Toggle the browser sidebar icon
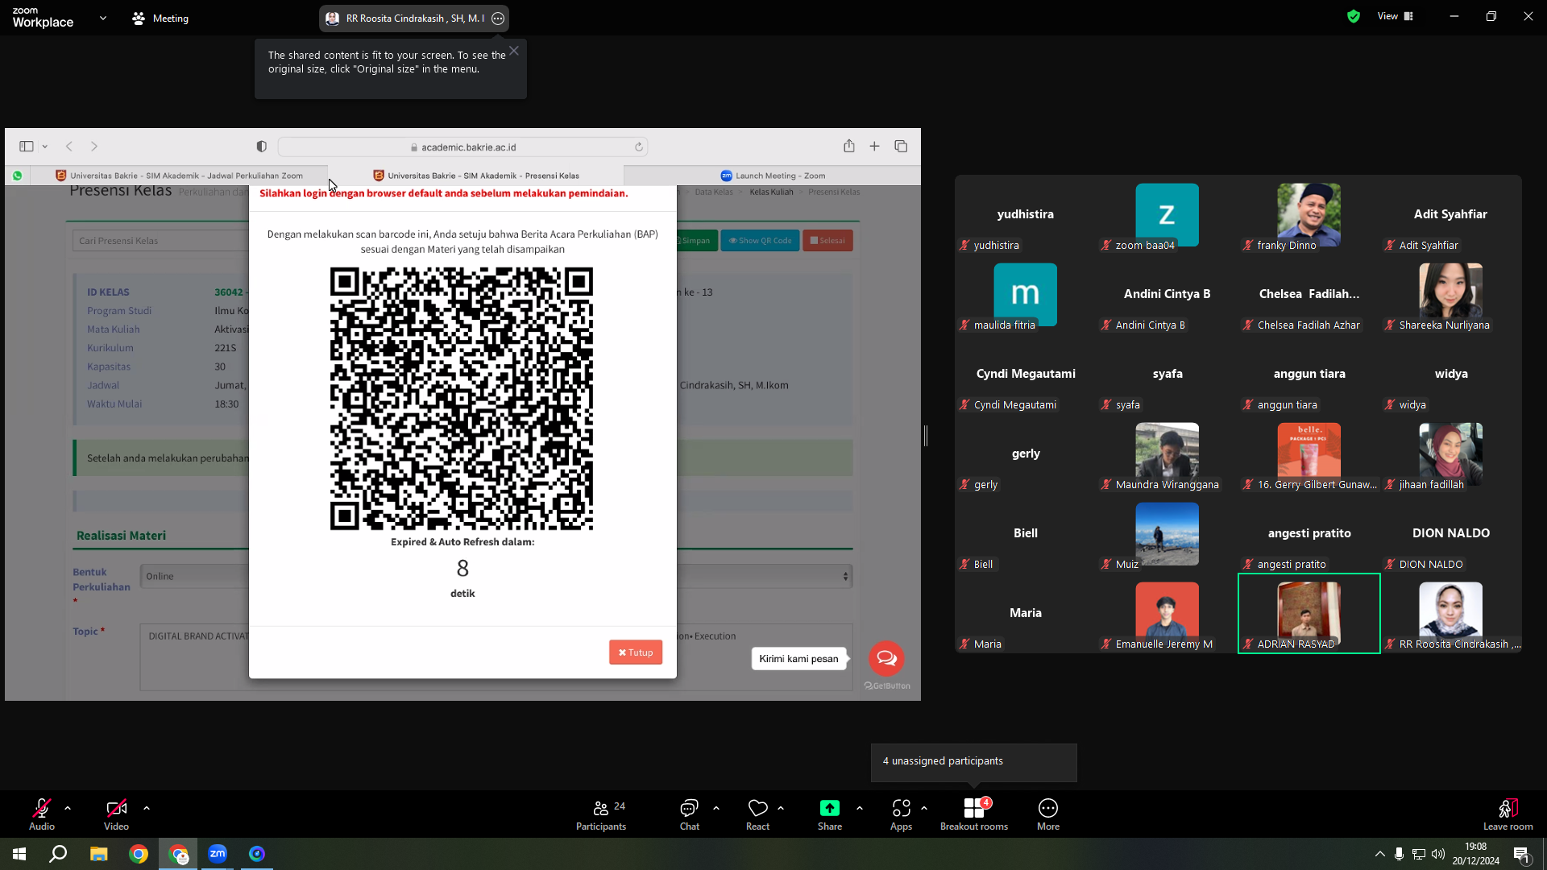 (x=27, y=147)
